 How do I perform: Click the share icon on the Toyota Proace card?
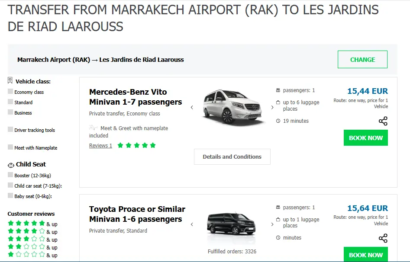tap(383, 238)
